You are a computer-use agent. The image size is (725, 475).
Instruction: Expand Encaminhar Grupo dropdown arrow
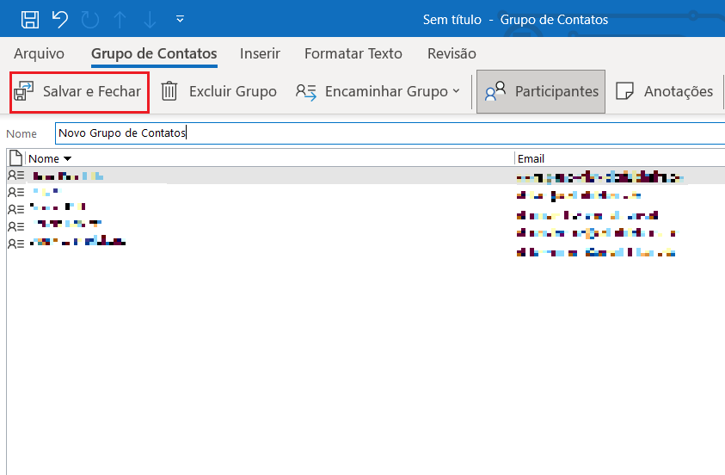click(x=457, y=91)
